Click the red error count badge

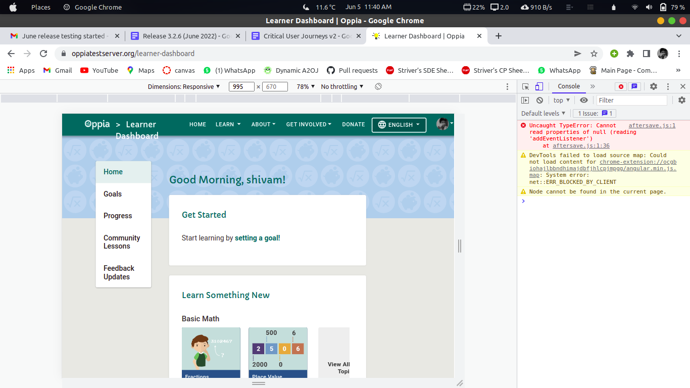(x=621, y=86)
